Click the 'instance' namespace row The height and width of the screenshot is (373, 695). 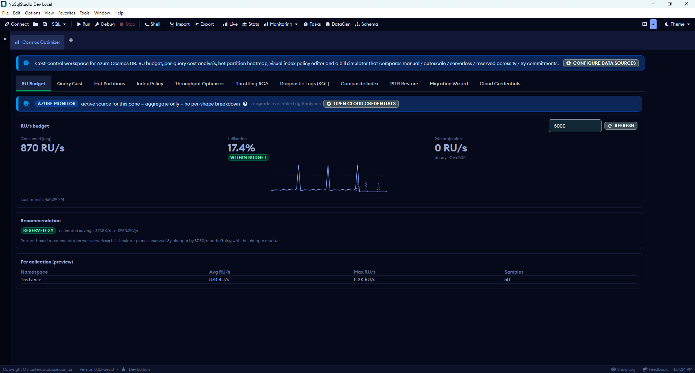pyautogui.click(x=329, y=280)
